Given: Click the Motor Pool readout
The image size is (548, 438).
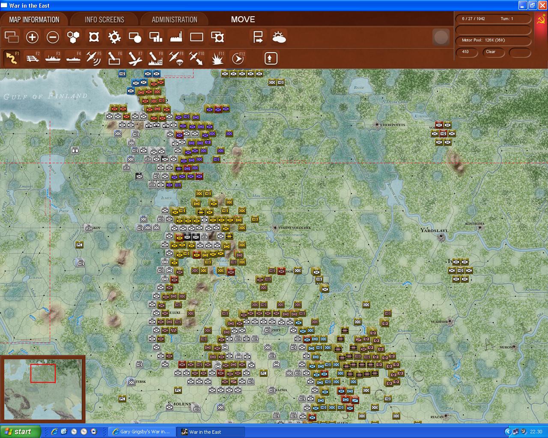Looking at the screenshot, I should click(x=493, y=40).
